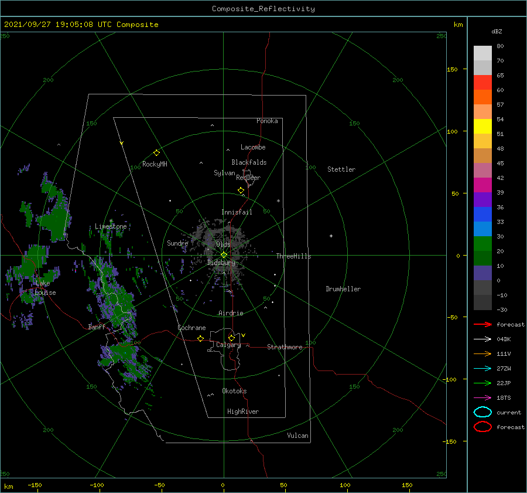This screenshot has width=527, height=493.
Task: Click the Drumheller town label
Action: 343,289
